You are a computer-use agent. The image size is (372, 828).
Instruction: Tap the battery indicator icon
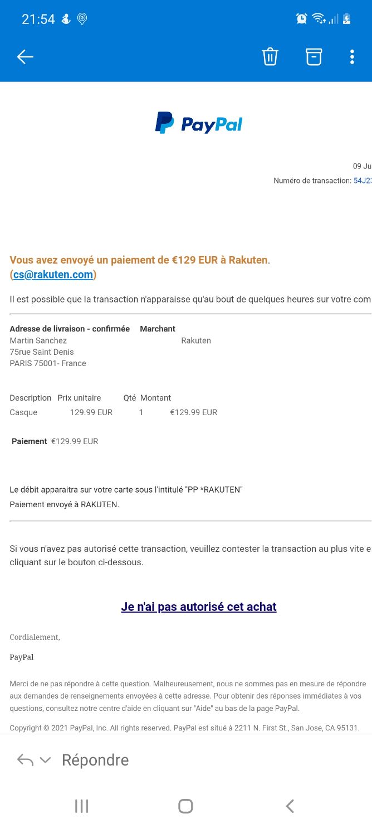click(346, 19)
